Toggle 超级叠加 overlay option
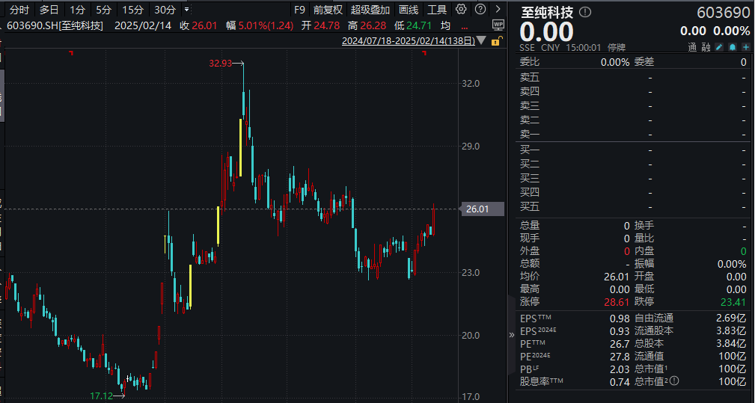The image size is (755, 403). pos(370,10)
